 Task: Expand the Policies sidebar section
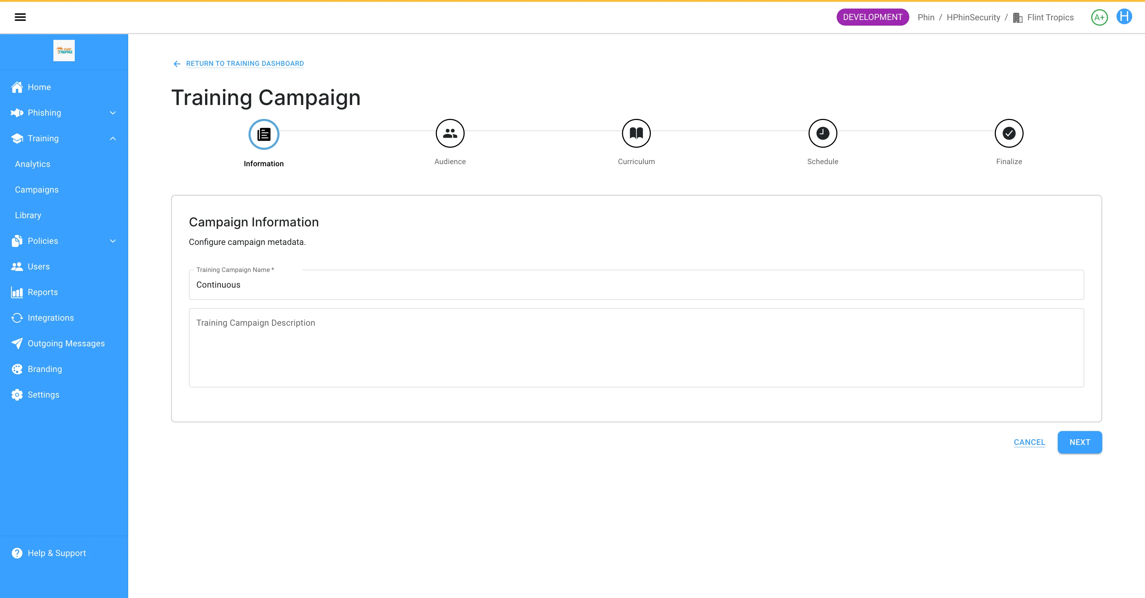point(113,241)
